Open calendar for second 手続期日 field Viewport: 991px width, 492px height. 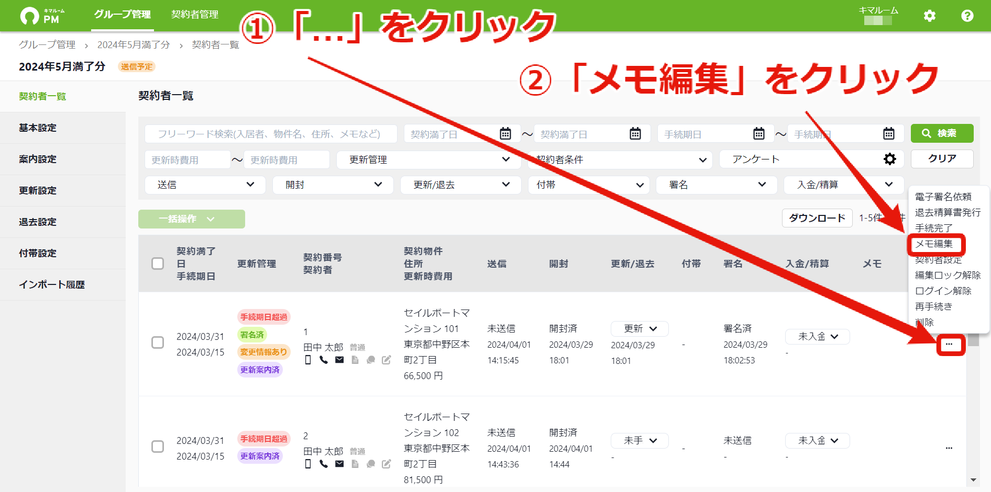[x=889, y=134]
